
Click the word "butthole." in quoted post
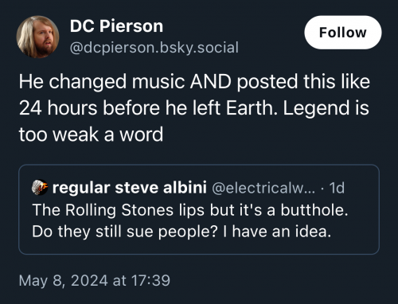coord(314,210)
